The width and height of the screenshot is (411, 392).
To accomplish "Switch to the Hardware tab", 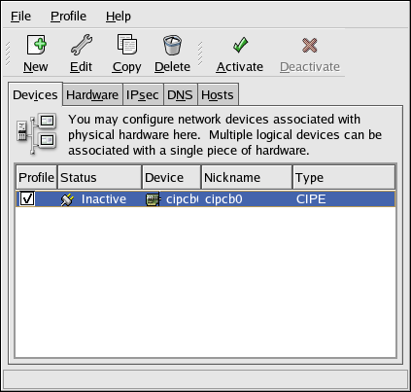I will tap(92, 95).
